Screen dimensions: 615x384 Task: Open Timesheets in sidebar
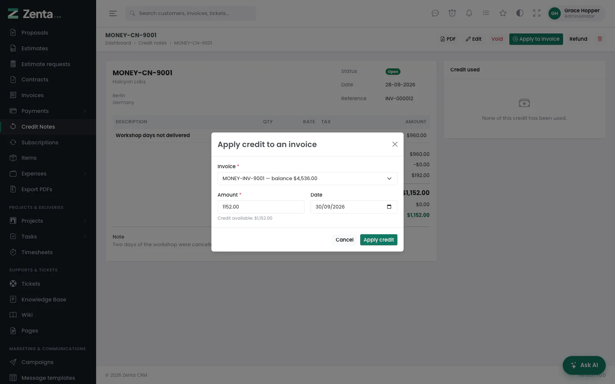(48, 252)
